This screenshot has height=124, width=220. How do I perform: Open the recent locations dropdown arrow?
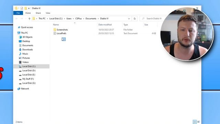click(26, 19)
